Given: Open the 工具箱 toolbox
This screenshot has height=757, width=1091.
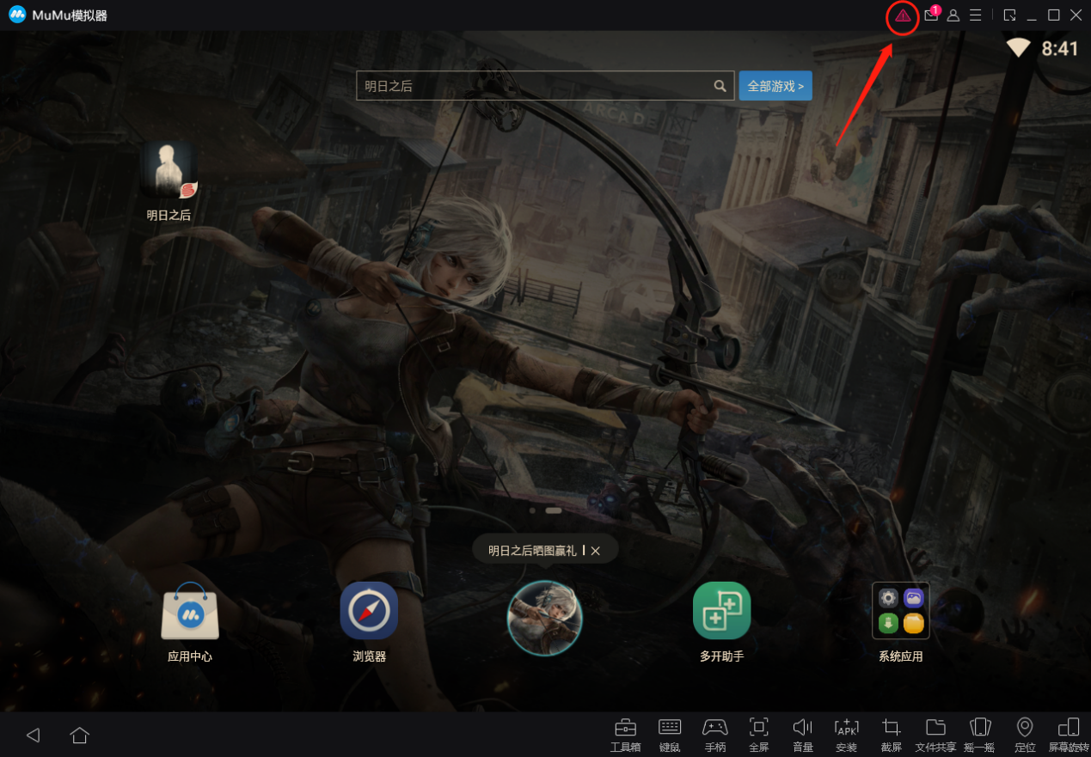Looking at the screenshot, I should [x=625, y=735].
